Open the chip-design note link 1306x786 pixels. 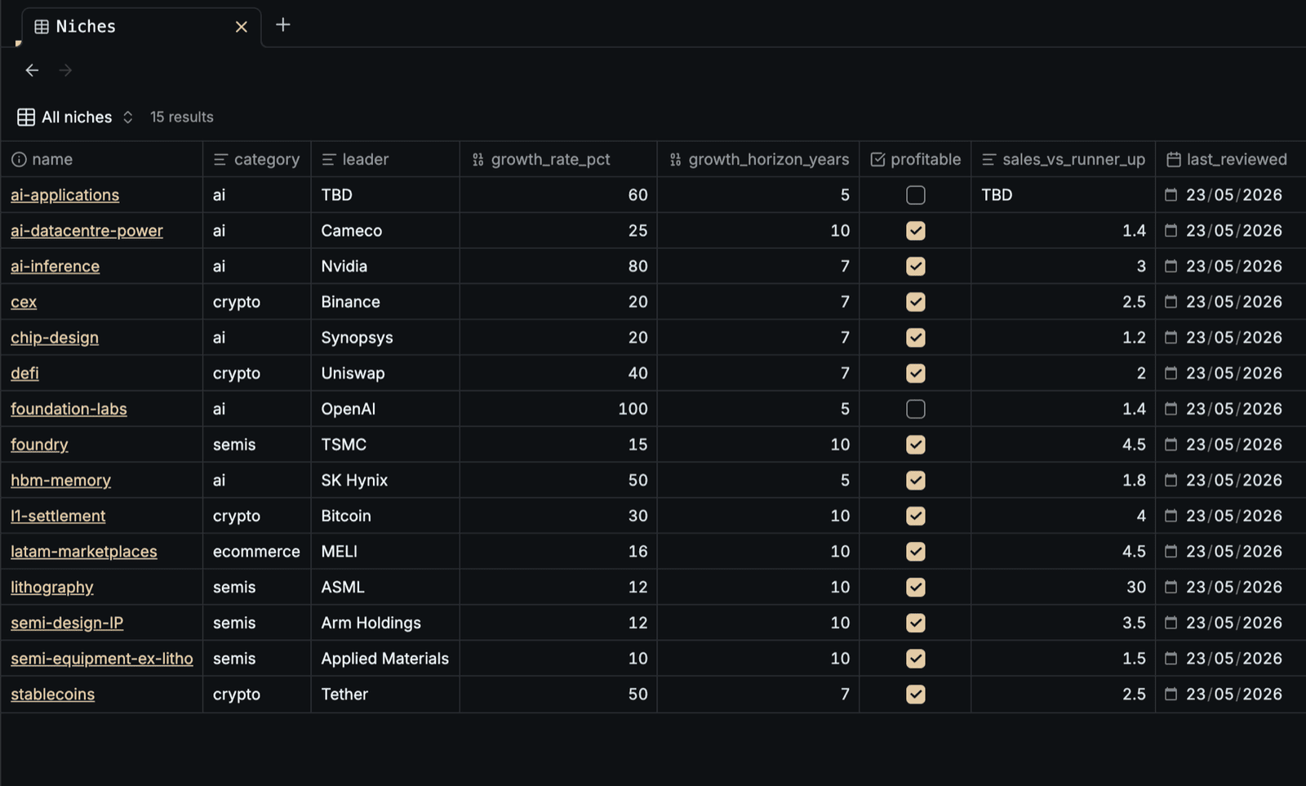click(x=55, y=338)
